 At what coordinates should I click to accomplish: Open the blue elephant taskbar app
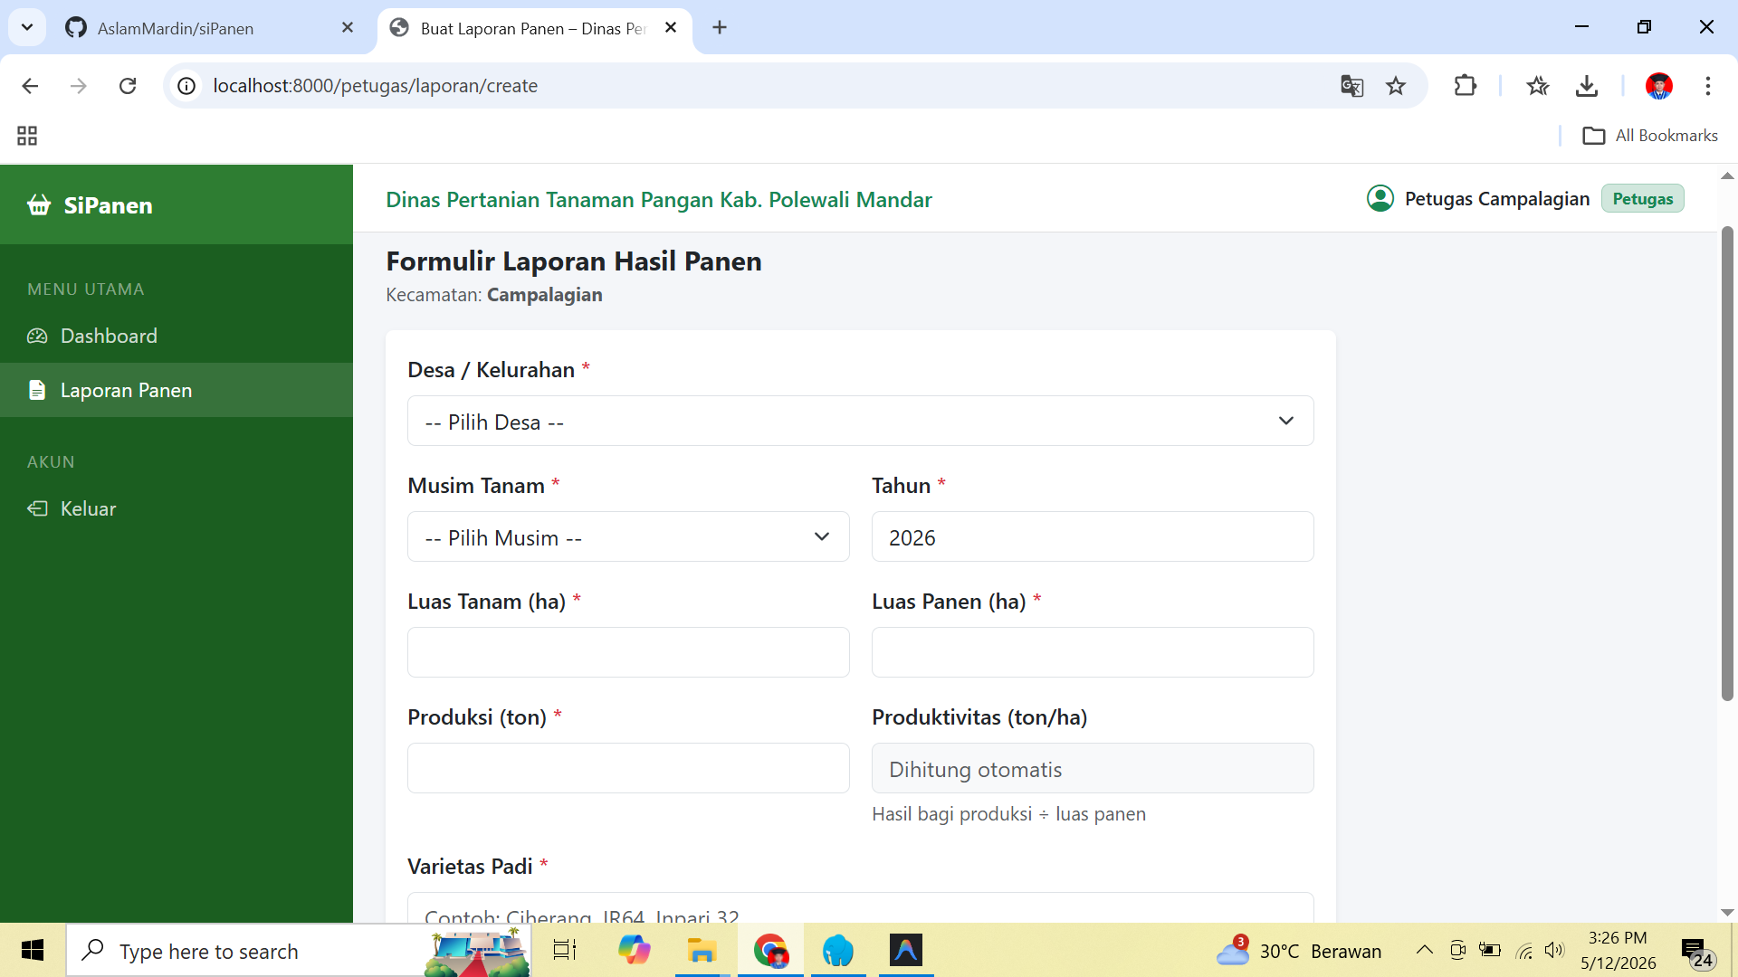(838, 951)
